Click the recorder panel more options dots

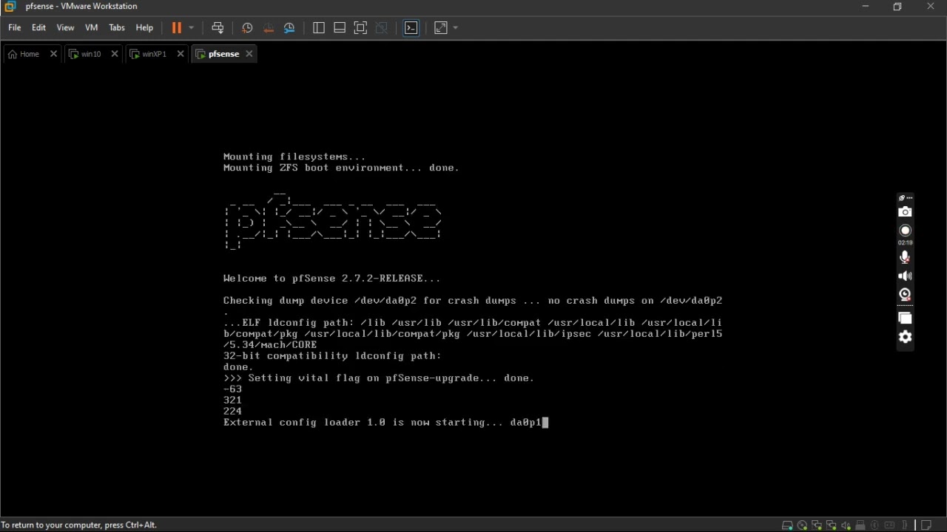(x=909, y=198)
